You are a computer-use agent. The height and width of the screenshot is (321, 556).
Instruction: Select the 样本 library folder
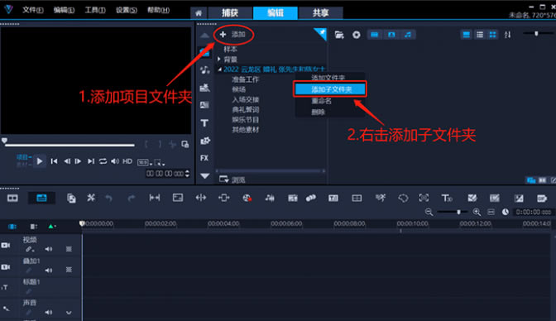[x=231, y=50]
